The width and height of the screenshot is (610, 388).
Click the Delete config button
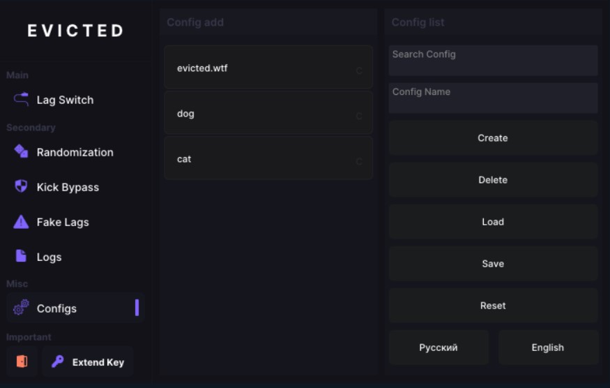pyautogui.click(x=493, y=180)
